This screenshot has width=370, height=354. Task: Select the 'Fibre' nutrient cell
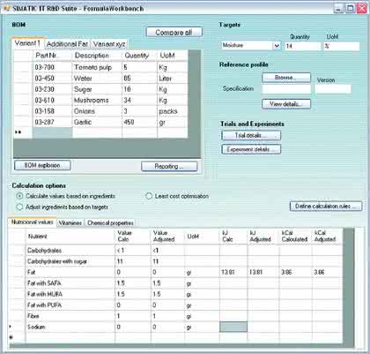click(x=70, y=316)
